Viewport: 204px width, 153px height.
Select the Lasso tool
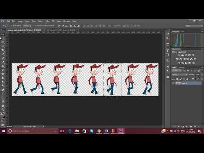[x=3, y=42]
